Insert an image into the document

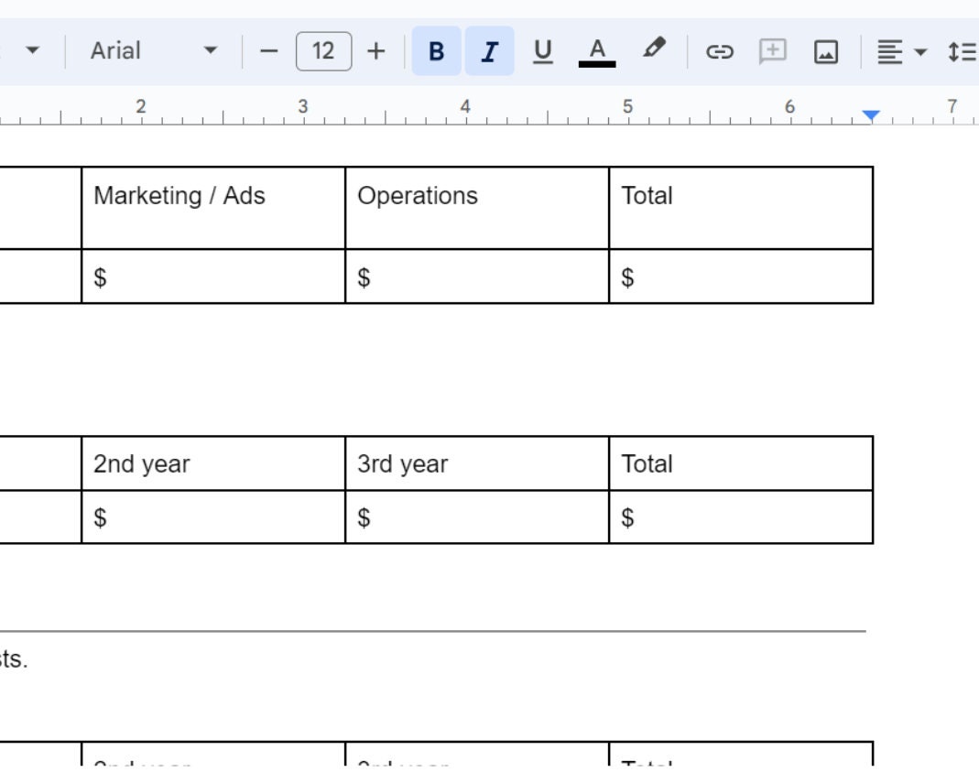click(x=825, y=51)
